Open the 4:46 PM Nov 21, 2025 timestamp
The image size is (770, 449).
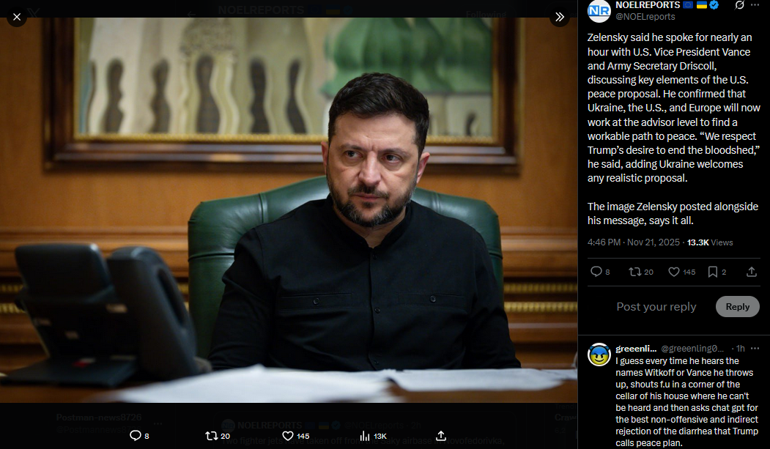(x=634, y=242)
